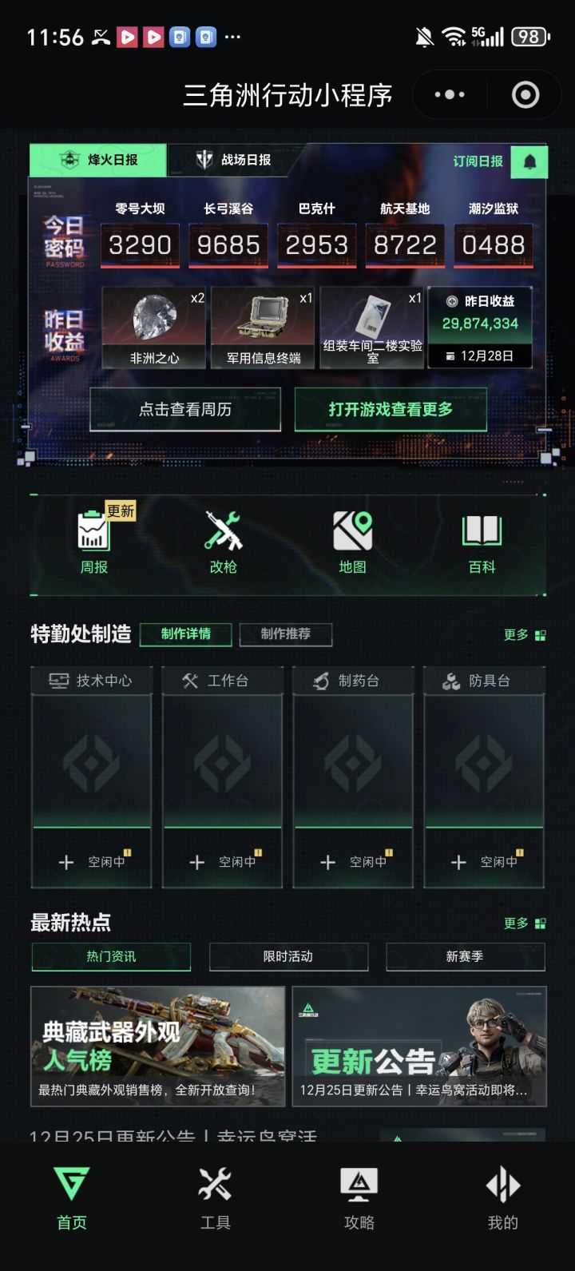Expand 更多 next to 特勤处制造
This screenshot has height=1271, width=575.
click(525, 635)
